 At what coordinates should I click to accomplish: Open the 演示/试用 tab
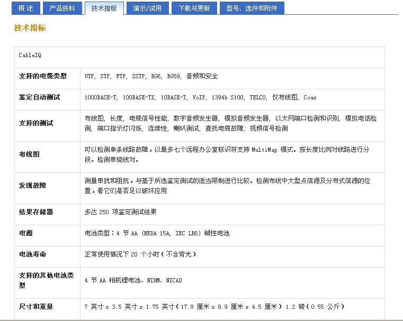pos(148,8)
